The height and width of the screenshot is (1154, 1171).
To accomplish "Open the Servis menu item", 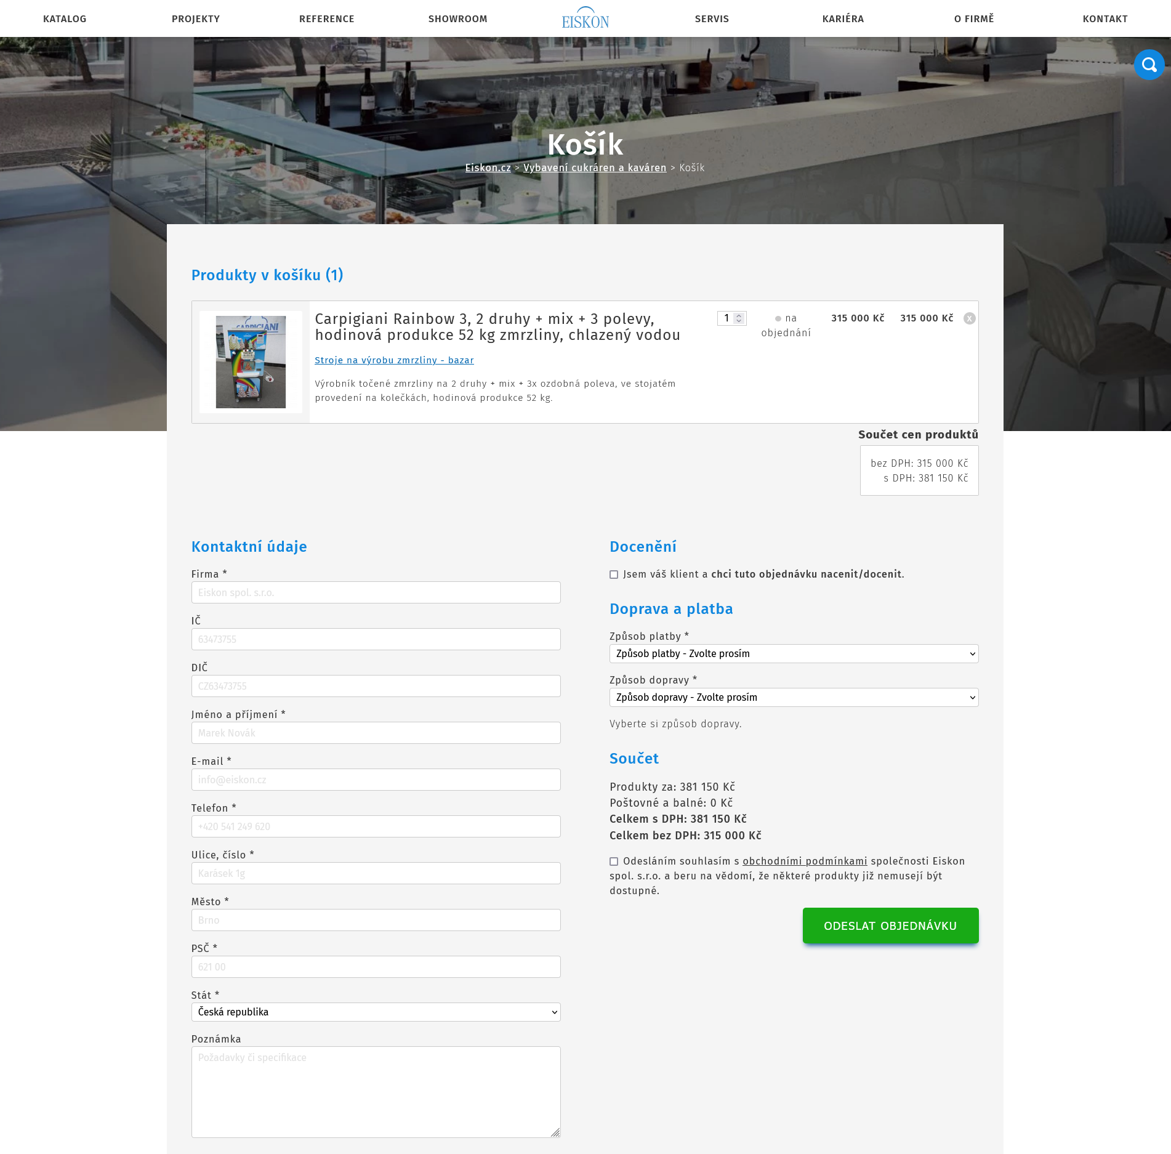I will tap(712, 19).
